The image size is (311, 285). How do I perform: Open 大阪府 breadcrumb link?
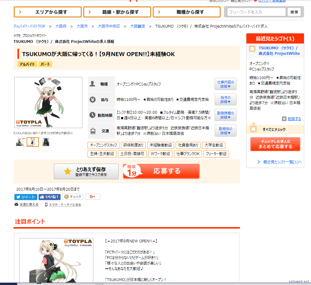click(61, 26)
